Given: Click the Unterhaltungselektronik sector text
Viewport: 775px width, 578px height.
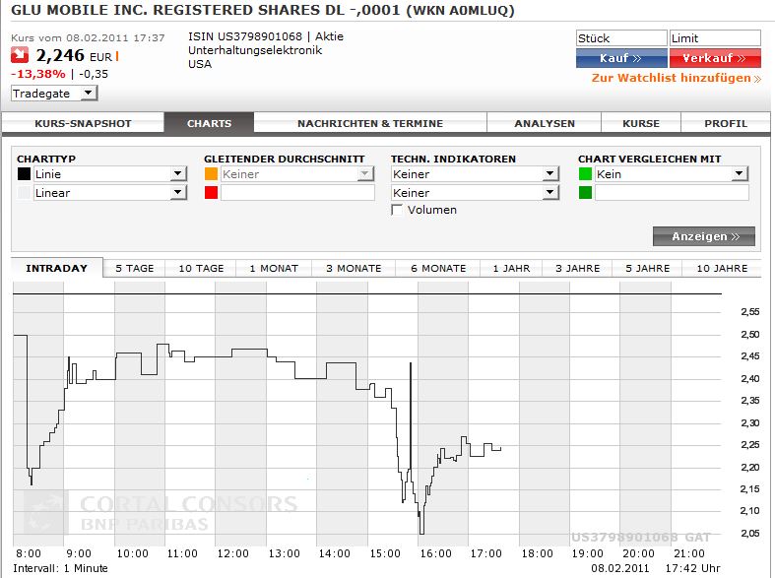Looking at the screenshot, I should click(x=255, y=50).
